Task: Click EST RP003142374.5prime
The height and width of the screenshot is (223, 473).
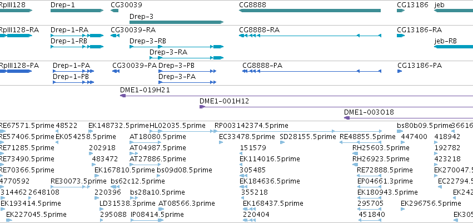Action: click(x=251, y=126)
